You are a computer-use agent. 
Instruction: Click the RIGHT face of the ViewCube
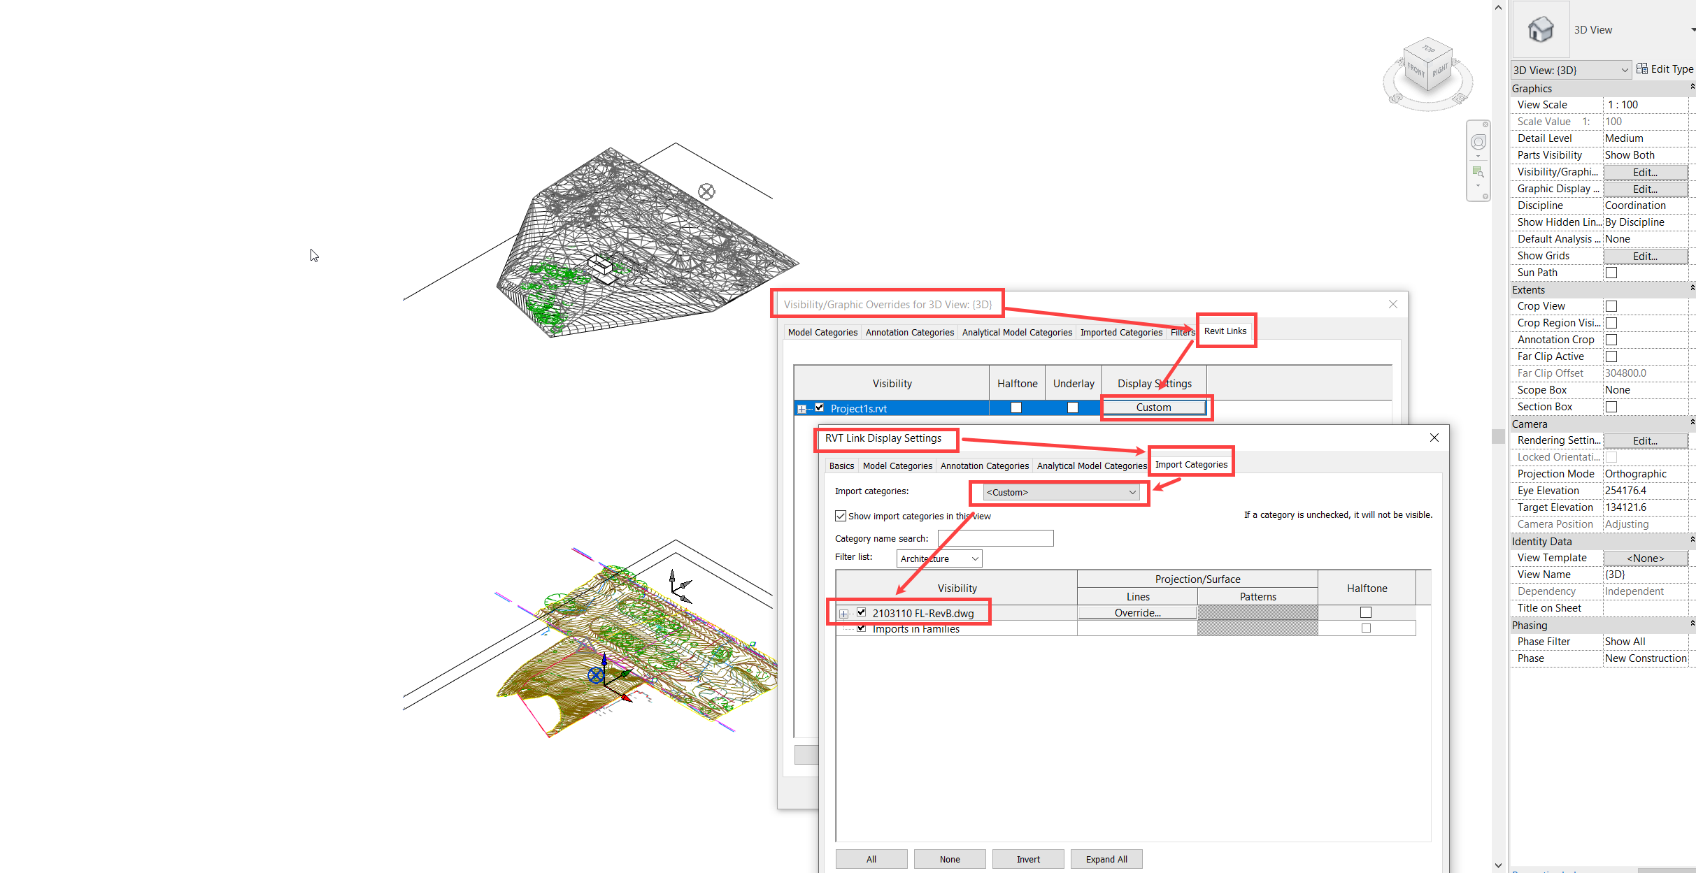tap(1441, 71)
